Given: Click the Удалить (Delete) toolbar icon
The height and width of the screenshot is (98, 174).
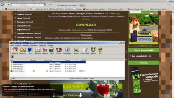Looking at the screenshot, I should coord(45,51).
